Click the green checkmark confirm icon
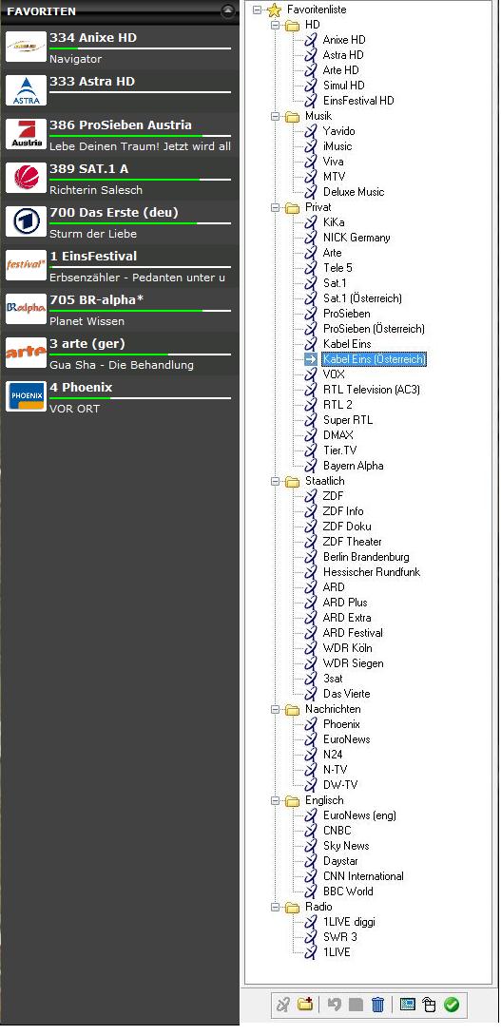Screen dimensions: 501x1035 pos(452,1005)
